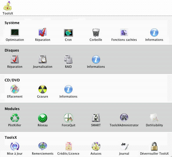Open the Fonctions cachées icon
The height and width of the screenshot is (157, 172).
(x=124, y=32)
